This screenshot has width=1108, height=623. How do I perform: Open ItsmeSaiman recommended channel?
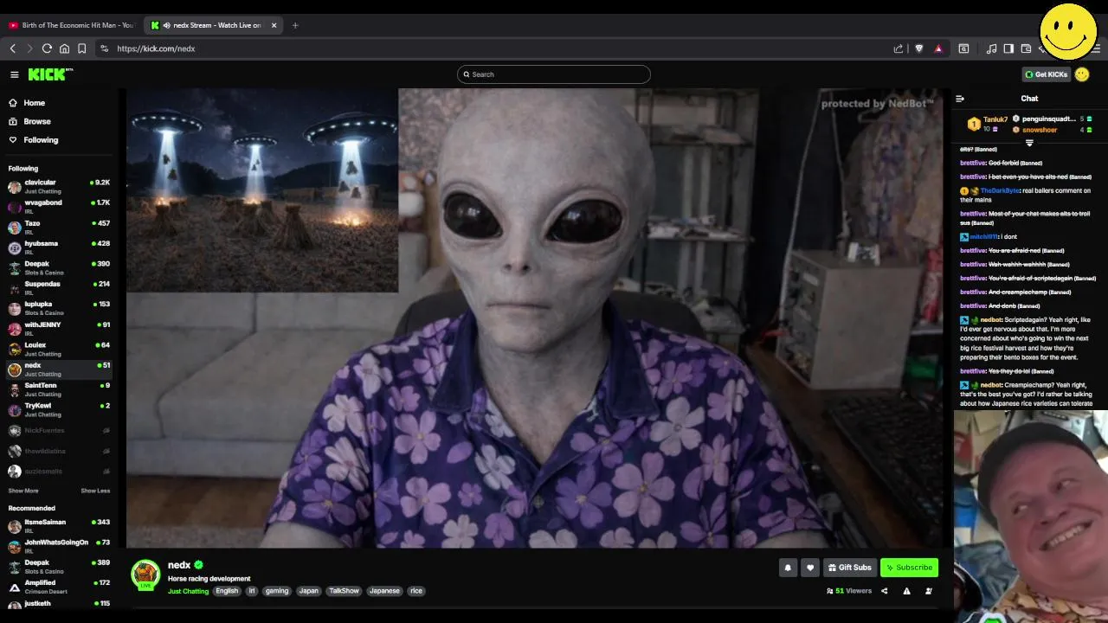click(x=59, y=525)
